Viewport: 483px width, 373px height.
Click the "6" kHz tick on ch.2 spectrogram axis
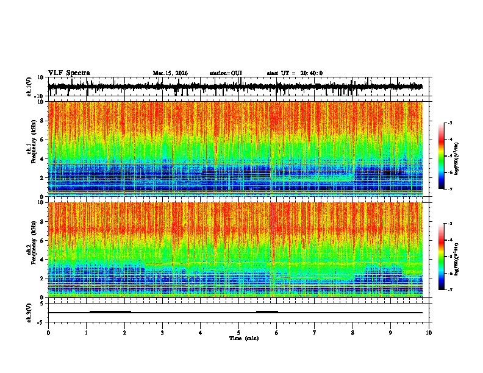pos(43,241)
